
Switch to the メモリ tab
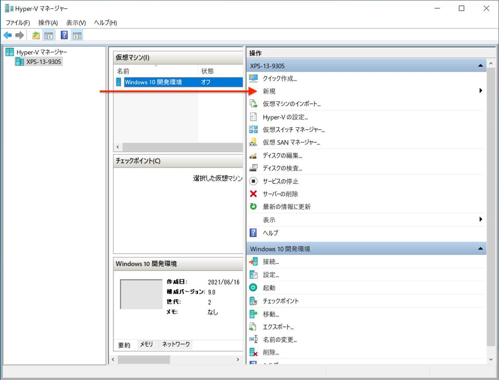(146, 345)
